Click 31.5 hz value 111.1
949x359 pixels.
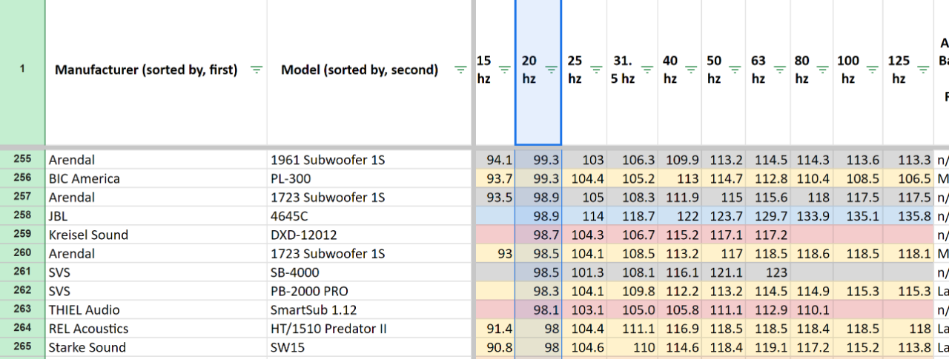[632, 329]
